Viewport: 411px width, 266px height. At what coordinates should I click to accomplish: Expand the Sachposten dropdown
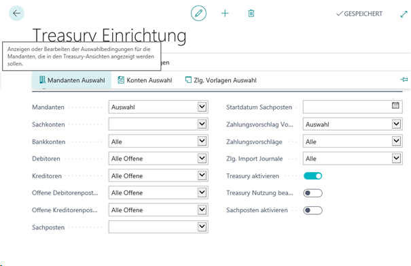(202, 227)
